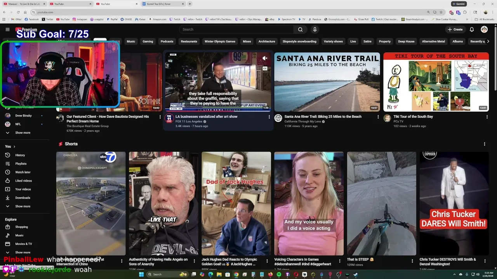
Task: Click the Create button
Action: pyautogui.click(x=455, y=29)
